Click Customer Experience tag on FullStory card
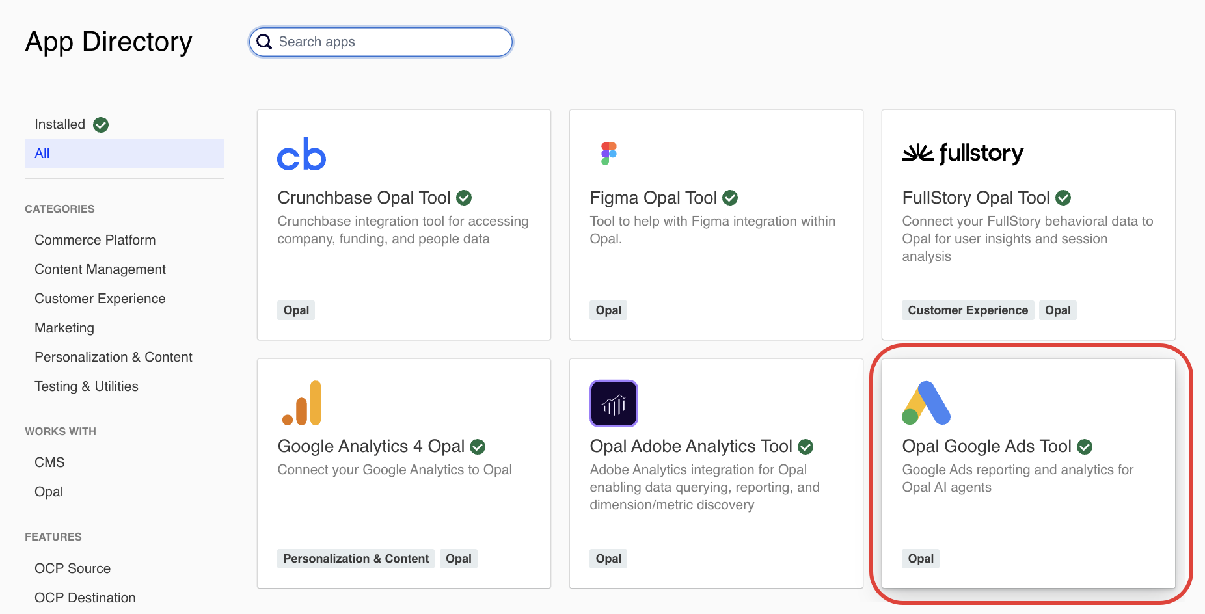This screenshot has width=1205, height=614. (968, 310)
